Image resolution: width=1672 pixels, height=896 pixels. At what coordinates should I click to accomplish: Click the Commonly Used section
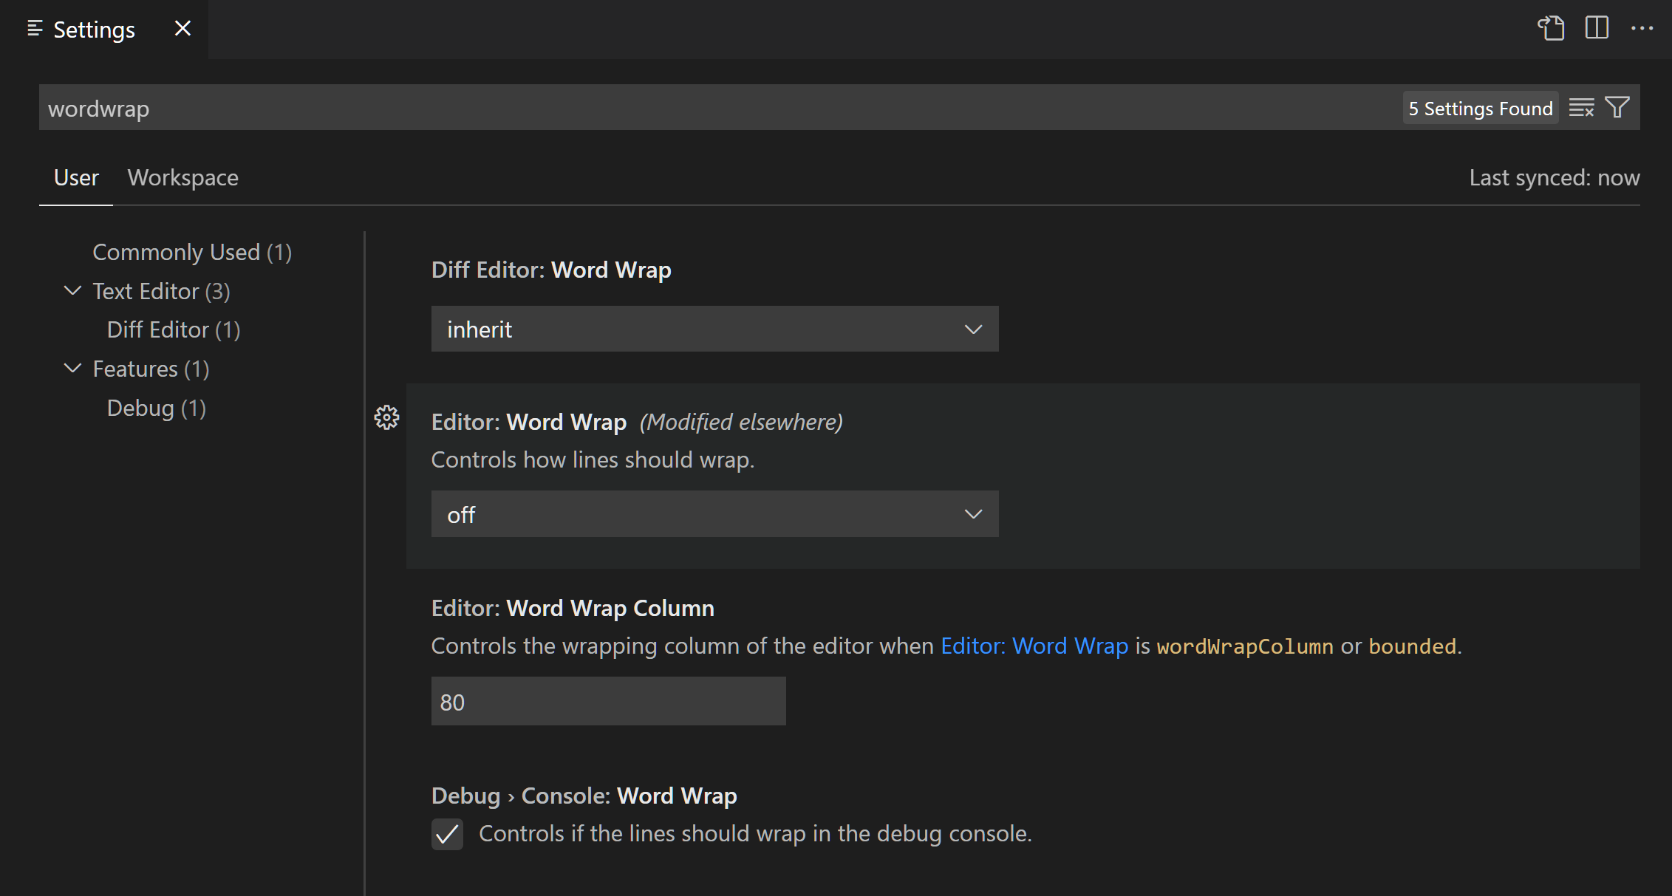pyautogui.click(x=191, y=251)
